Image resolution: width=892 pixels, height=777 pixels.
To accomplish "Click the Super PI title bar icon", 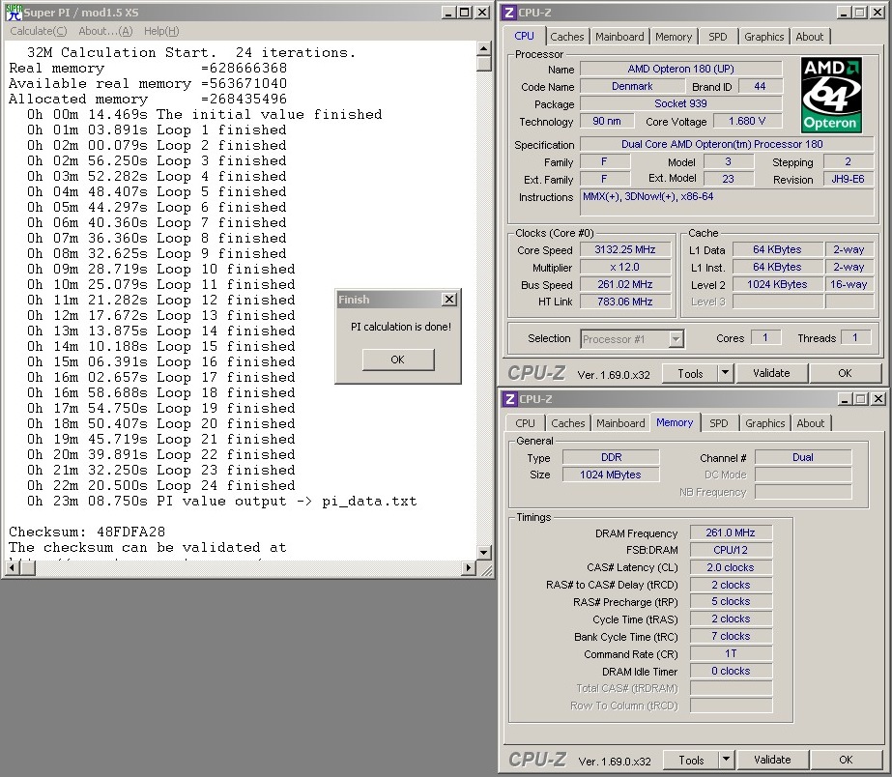I will click(14, 12).
